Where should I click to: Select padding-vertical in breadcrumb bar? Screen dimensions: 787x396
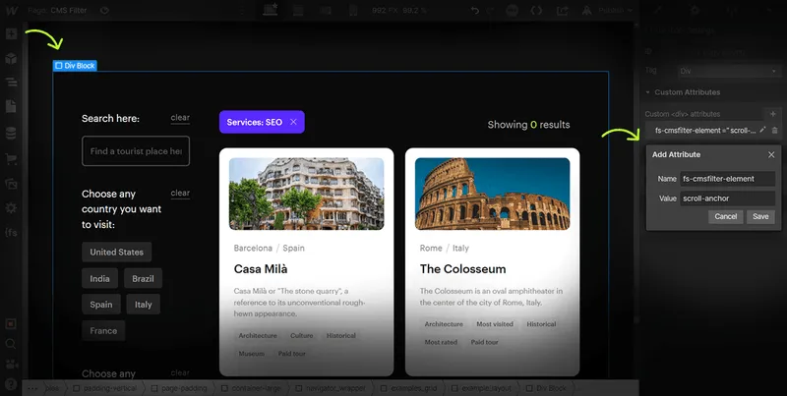point(104,388)
